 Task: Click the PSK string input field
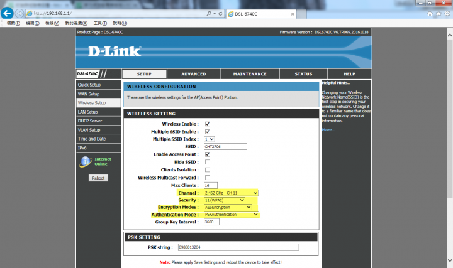point(238,247)
